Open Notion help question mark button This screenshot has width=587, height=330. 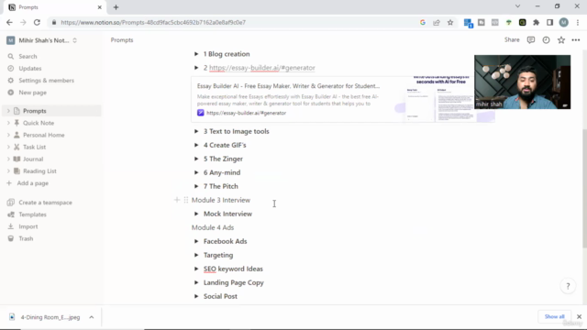[x=568, y=286]
